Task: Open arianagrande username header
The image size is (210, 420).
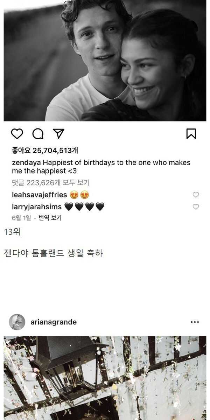Action: (x=54, y=322)
